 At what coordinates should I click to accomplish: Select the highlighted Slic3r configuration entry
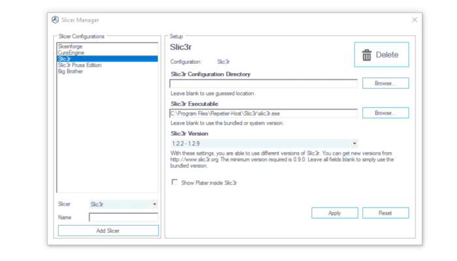(x=107, y=59)
